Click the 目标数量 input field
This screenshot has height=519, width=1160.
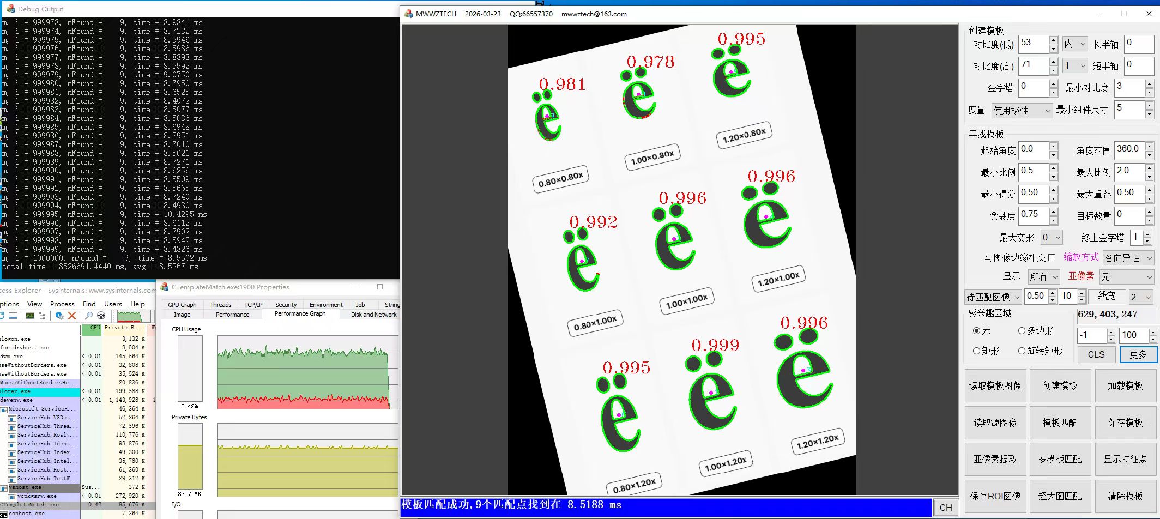pyautogui.click(x=1129, y=215)
